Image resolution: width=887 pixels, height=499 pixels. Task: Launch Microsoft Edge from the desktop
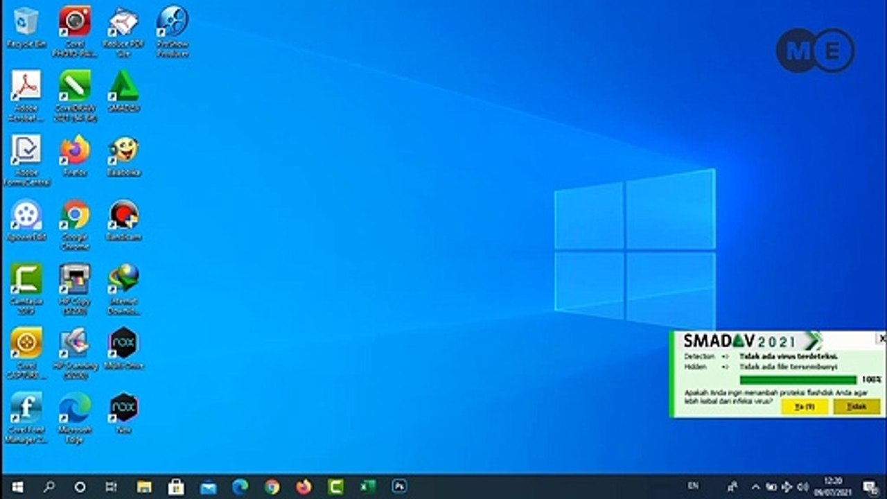[x=75, y=417]
